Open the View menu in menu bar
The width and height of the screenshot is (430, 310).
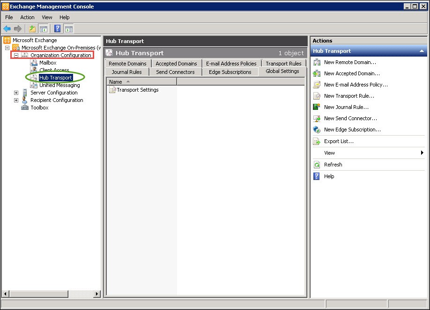(47, 17)
